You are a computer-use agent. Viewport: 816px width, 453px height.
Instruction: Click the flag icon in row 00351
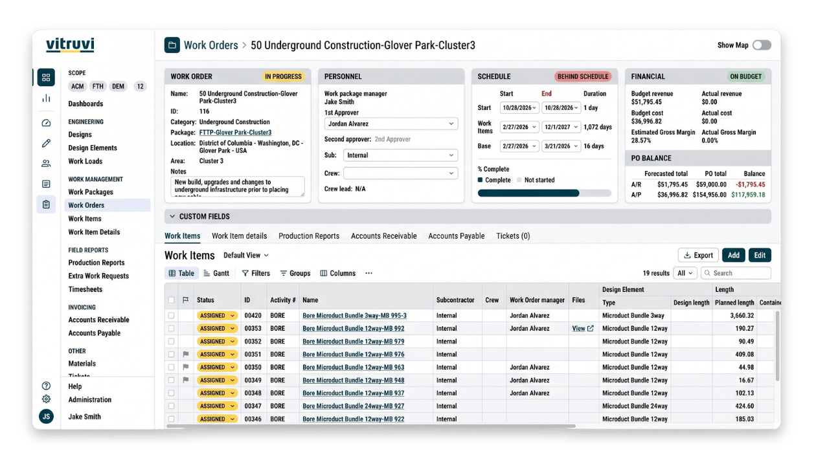tap(185, 355)
